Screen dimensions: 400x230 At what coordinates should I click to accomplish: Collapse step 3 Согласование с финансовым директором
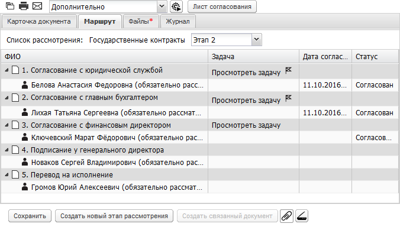pos(7,125)
